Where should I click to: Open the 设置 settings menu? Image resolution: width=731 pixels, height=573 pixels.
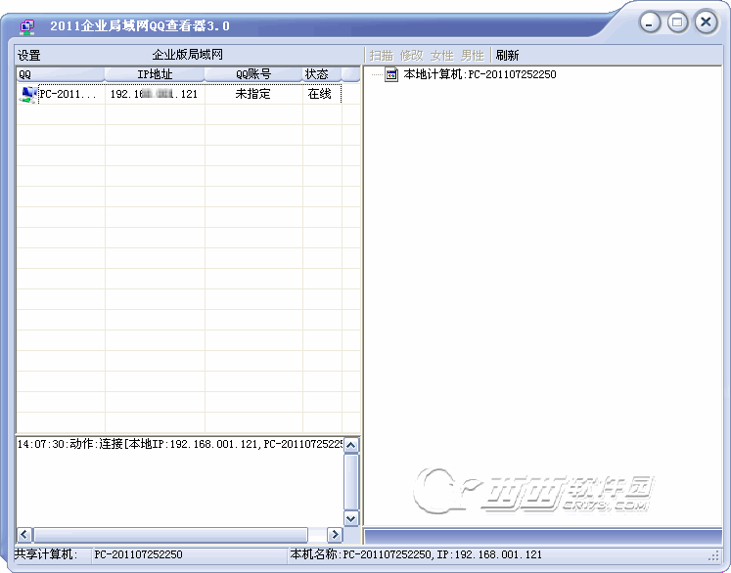tap(29, 56)
